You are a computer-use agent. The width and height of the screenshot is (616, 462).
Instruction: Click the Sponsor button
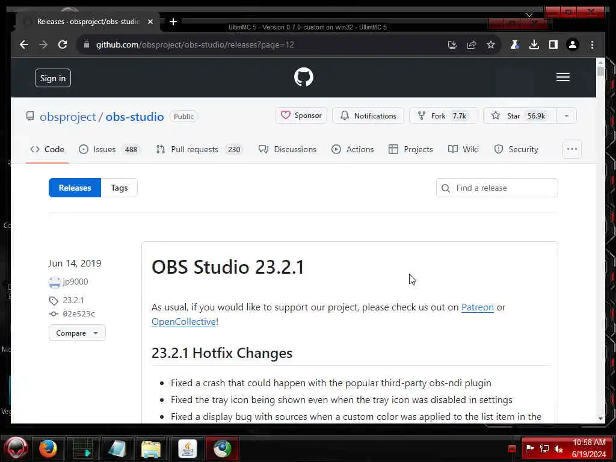pyautogui.click(x=301, y=115)
